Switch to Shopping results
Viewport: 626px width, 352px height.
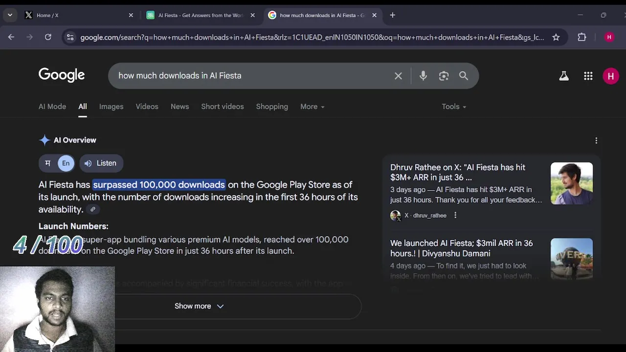[x=272, y=107]
